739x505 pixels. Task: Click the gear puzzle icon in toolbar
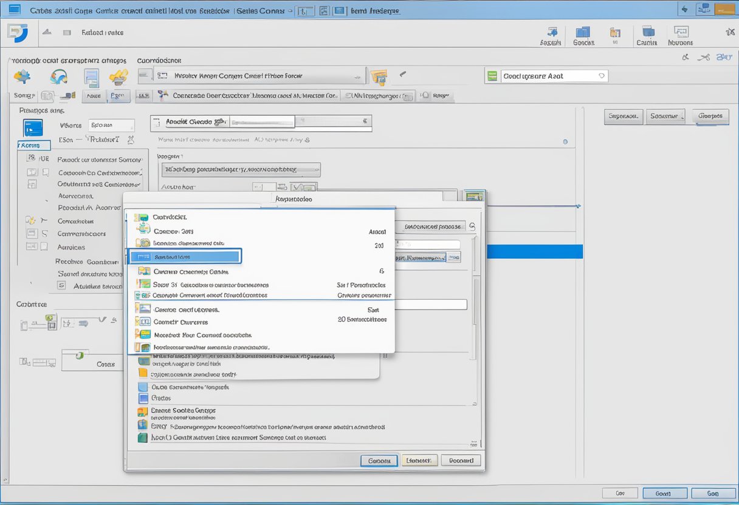tap(22, 77)
